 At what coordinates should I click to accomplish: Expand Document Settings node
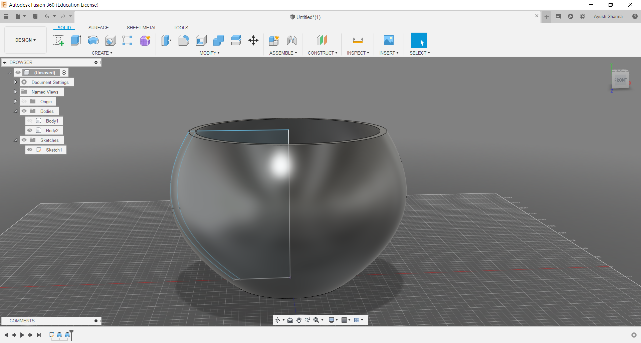(15, 82)
